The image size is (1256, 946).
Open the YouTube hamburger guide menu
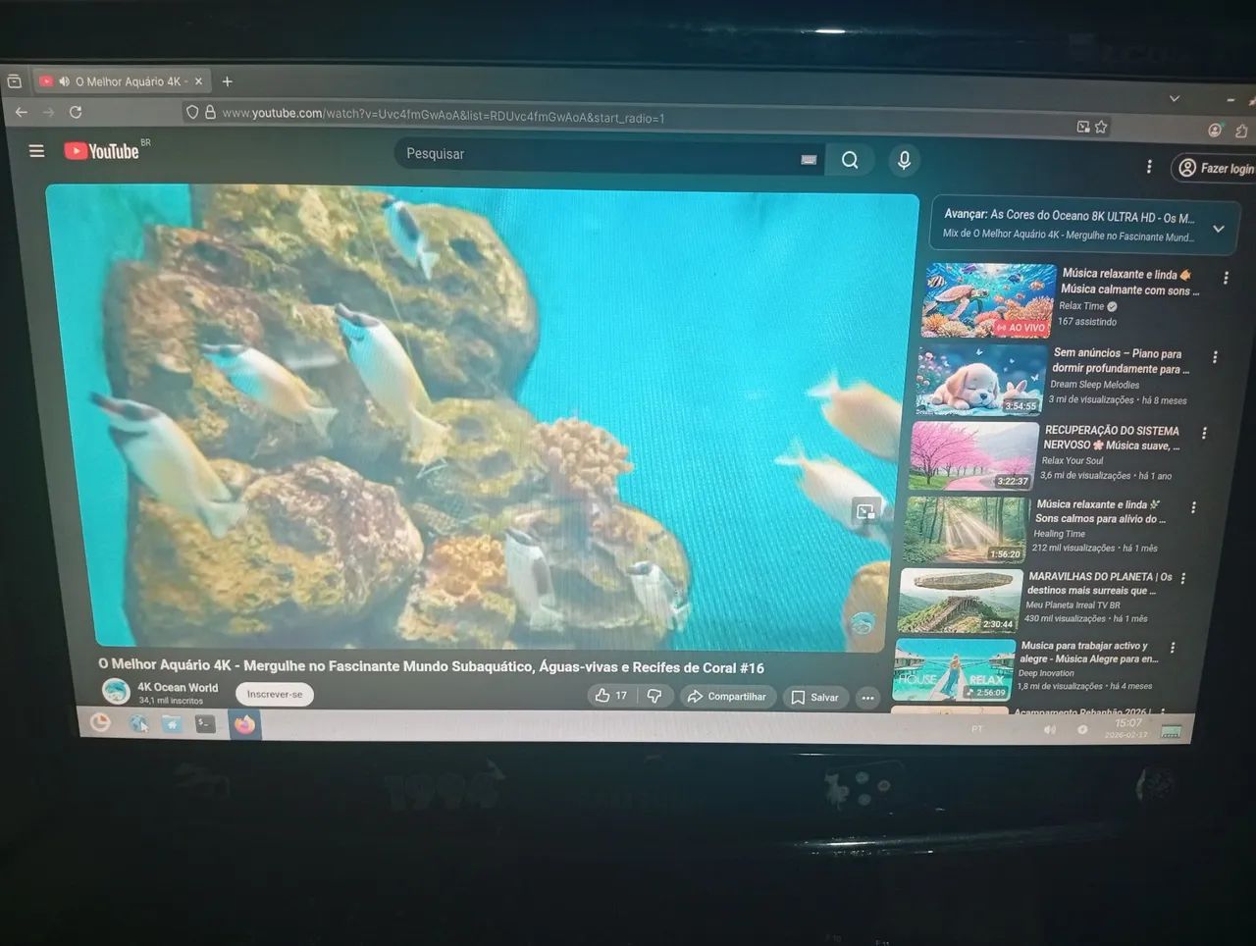pos(36,151)
